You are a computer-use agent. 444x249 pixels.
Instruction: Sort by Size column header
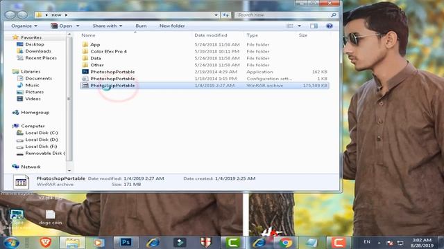[302, 35]
